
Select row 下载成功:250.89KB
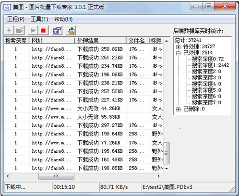[x=84, y=49]
